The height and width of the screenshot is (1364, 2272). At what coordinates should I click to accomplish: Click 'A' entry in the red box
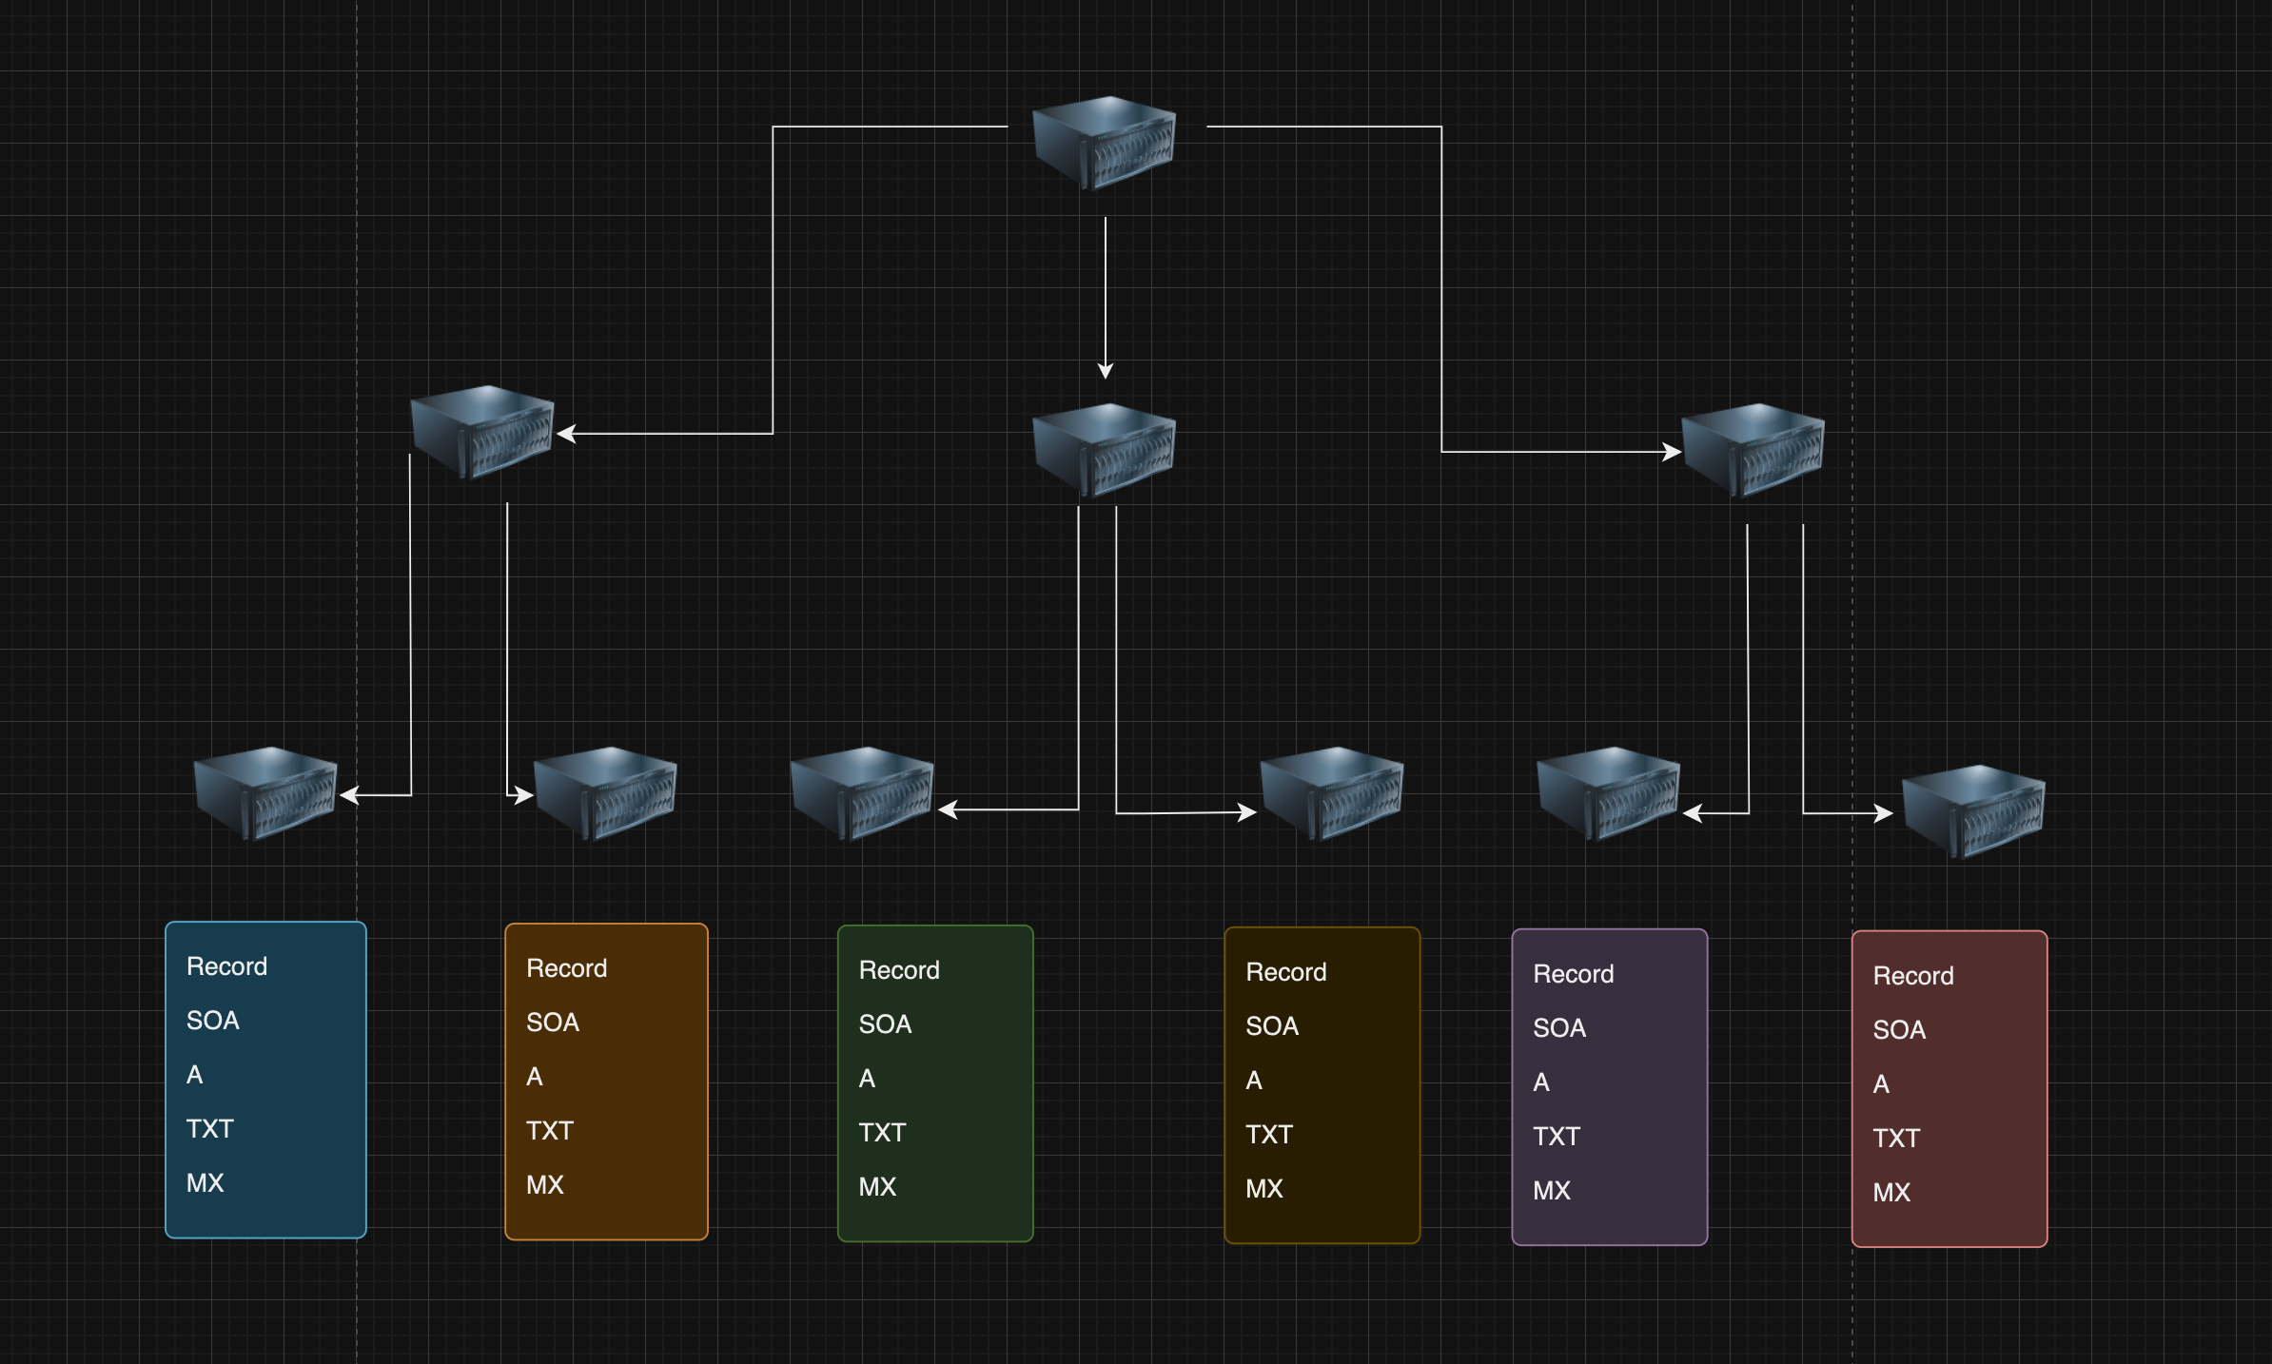pyautogui.click(x=1881, y=1084)
